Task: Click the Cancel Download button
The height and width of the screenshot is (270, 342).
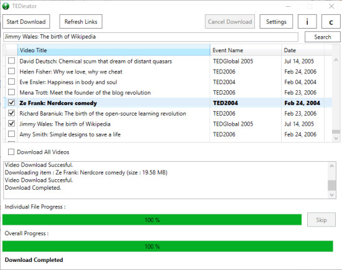Action: tap(229, 22)
